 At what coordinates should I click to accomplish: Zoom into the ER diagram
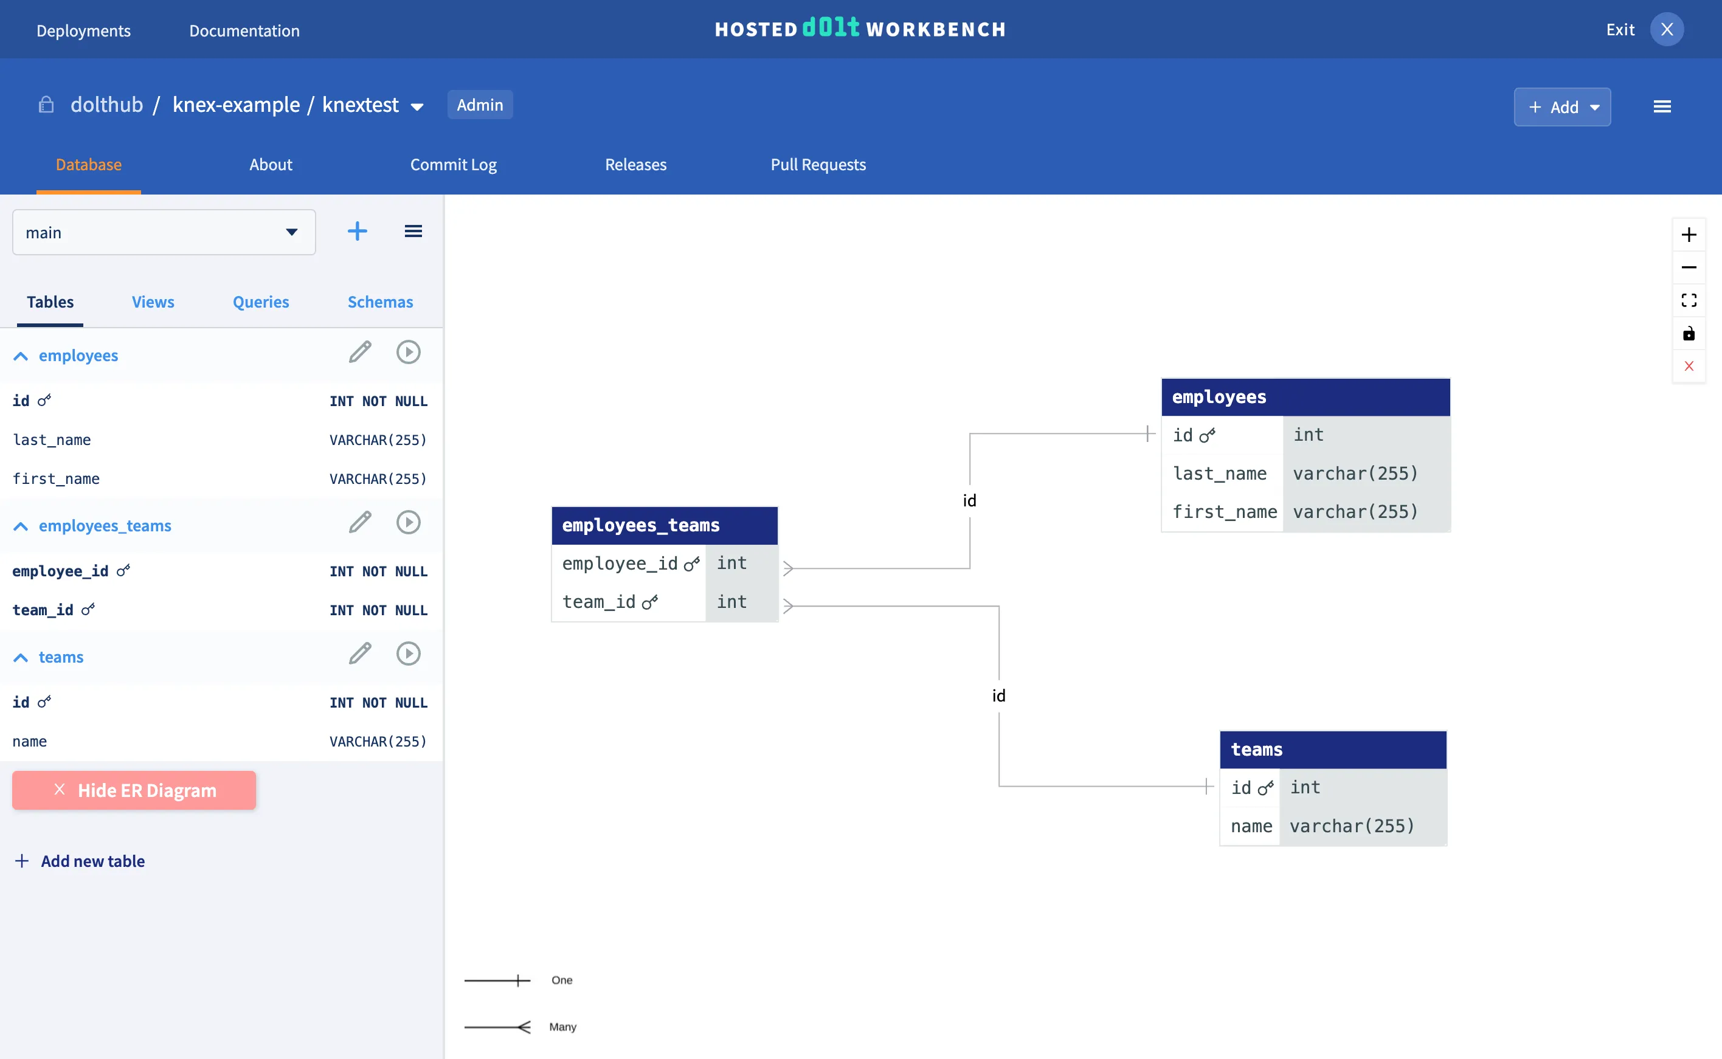[x=1690, y=234]
